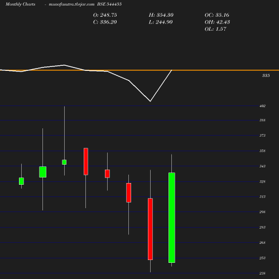Click the 373 price axis label

click(x=262, y=136)
